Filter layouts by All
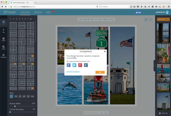171x116 pixels. 11,19
